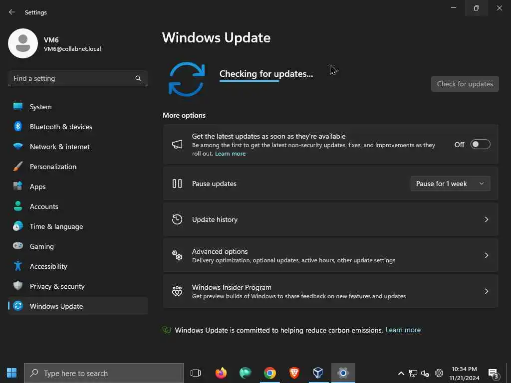Click the Apps icon in sidebar
This screenshot has height=383, width=511.
18,186
